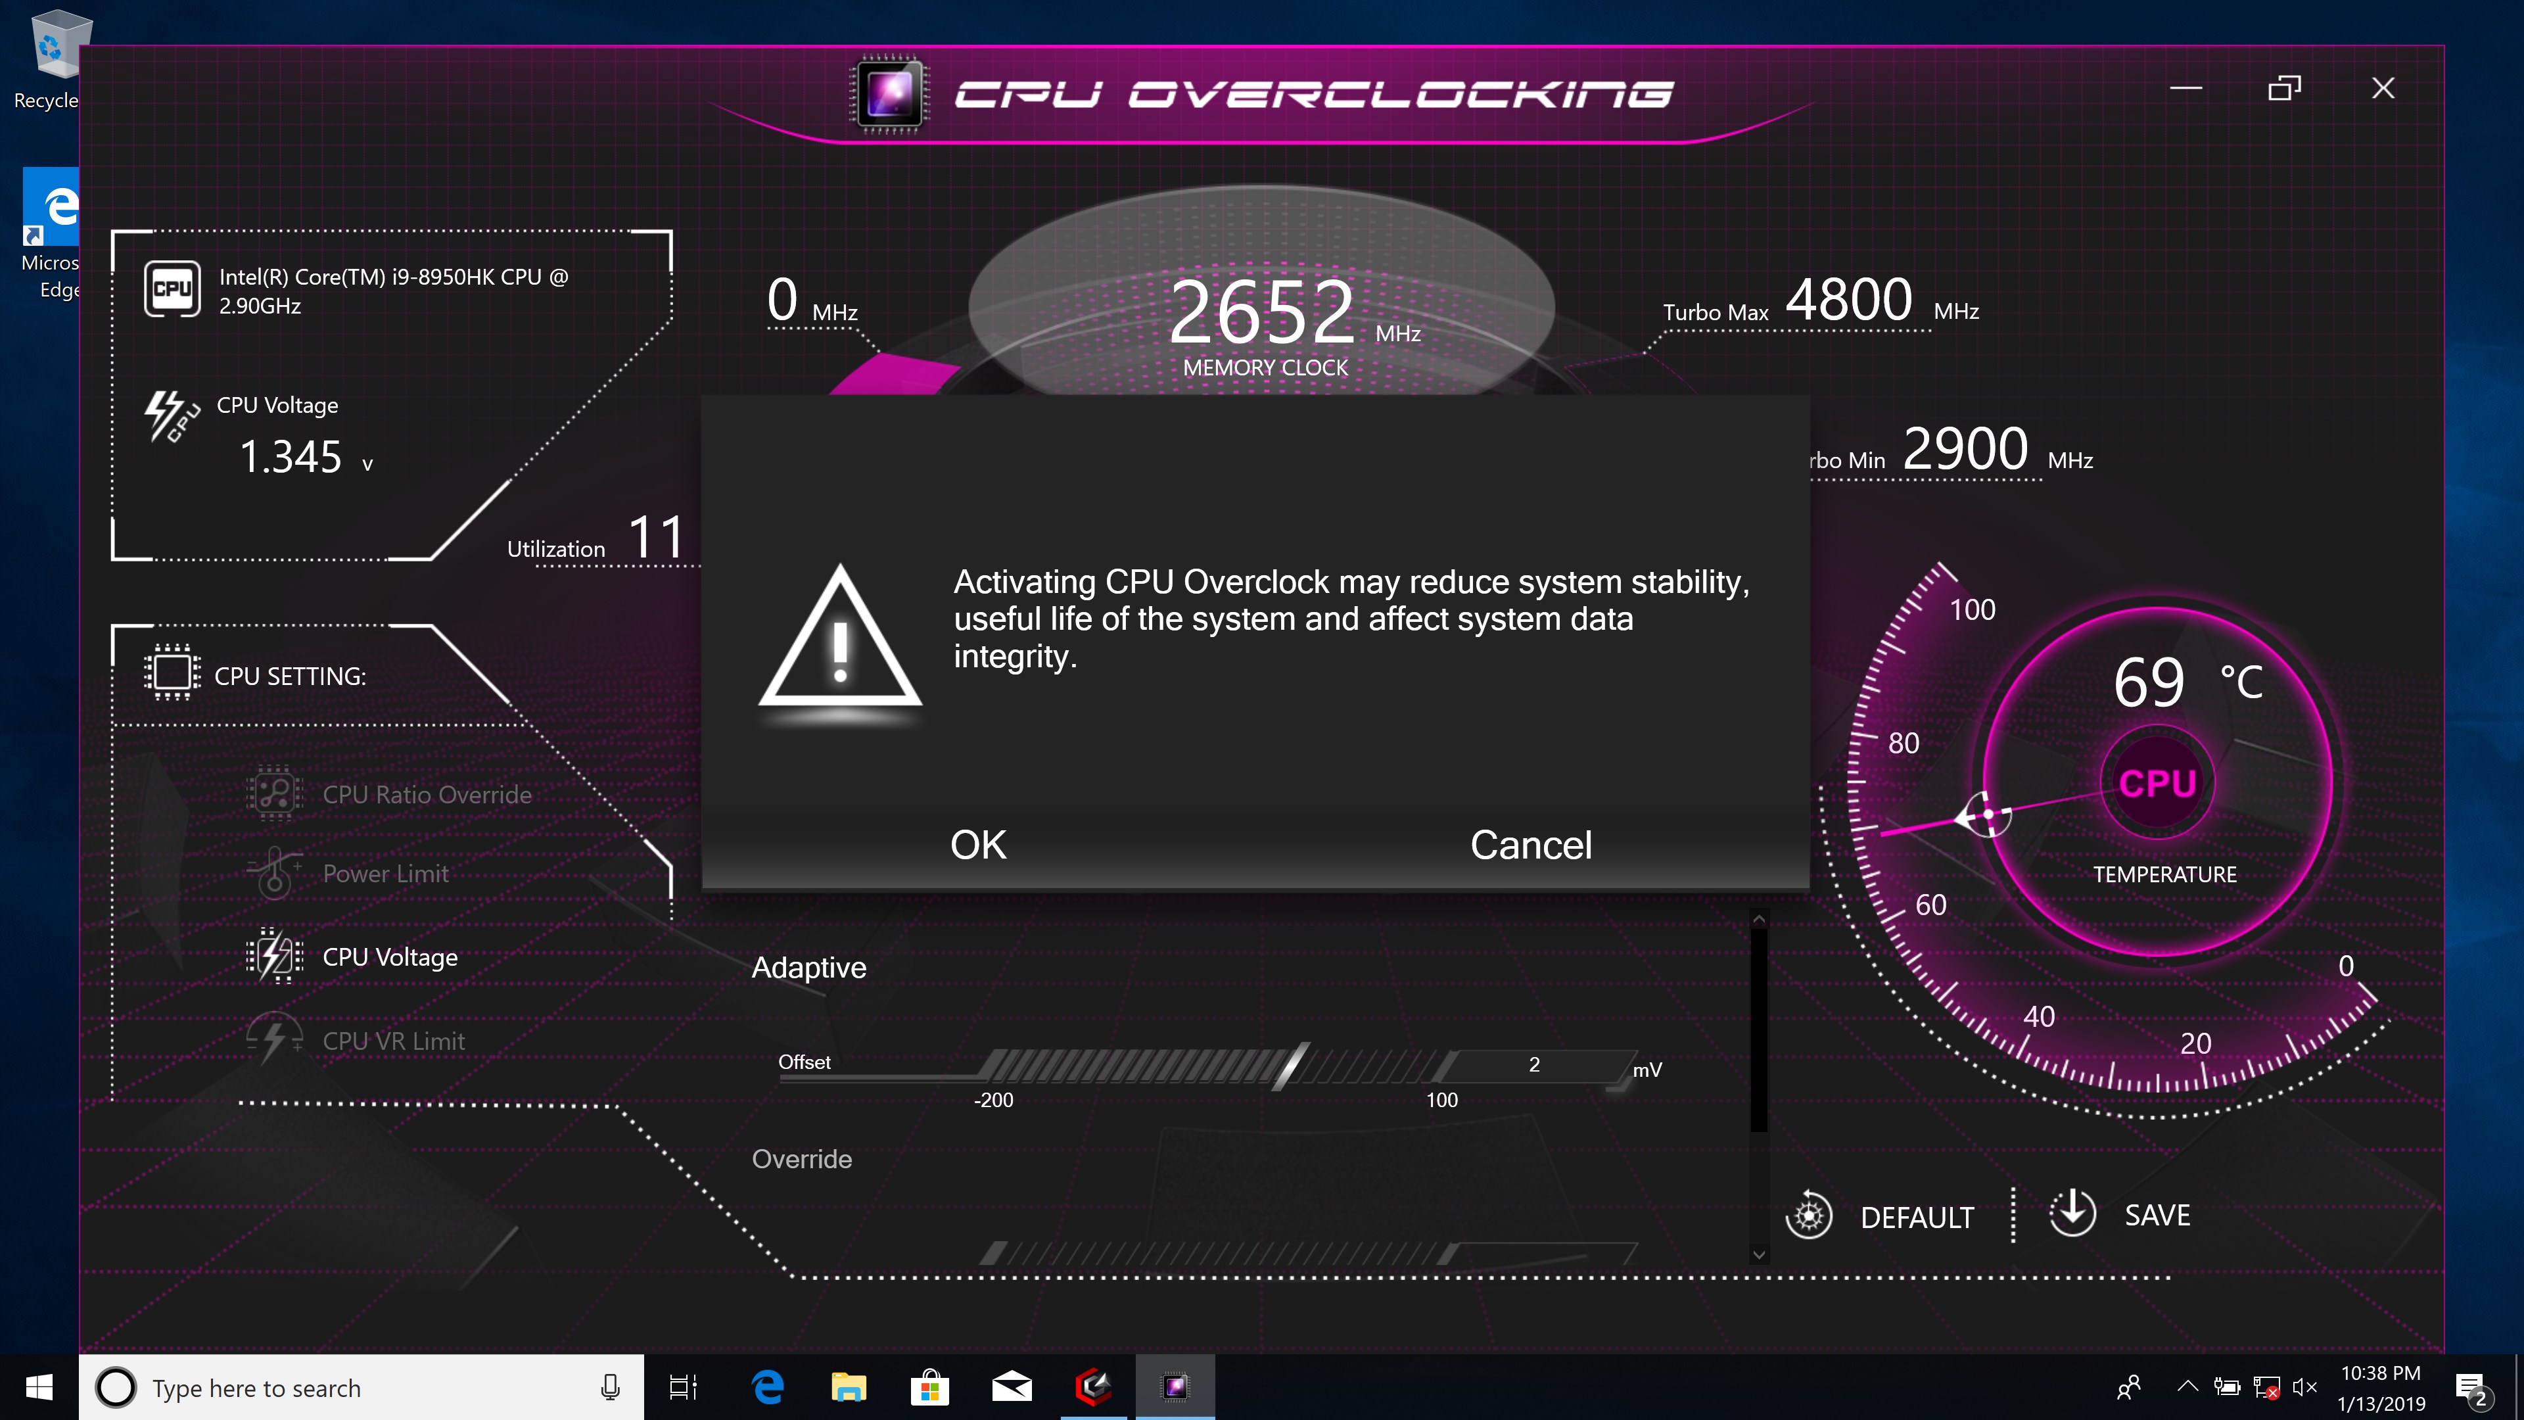Click the Offset mV value field

(x=1534, y=1065)
